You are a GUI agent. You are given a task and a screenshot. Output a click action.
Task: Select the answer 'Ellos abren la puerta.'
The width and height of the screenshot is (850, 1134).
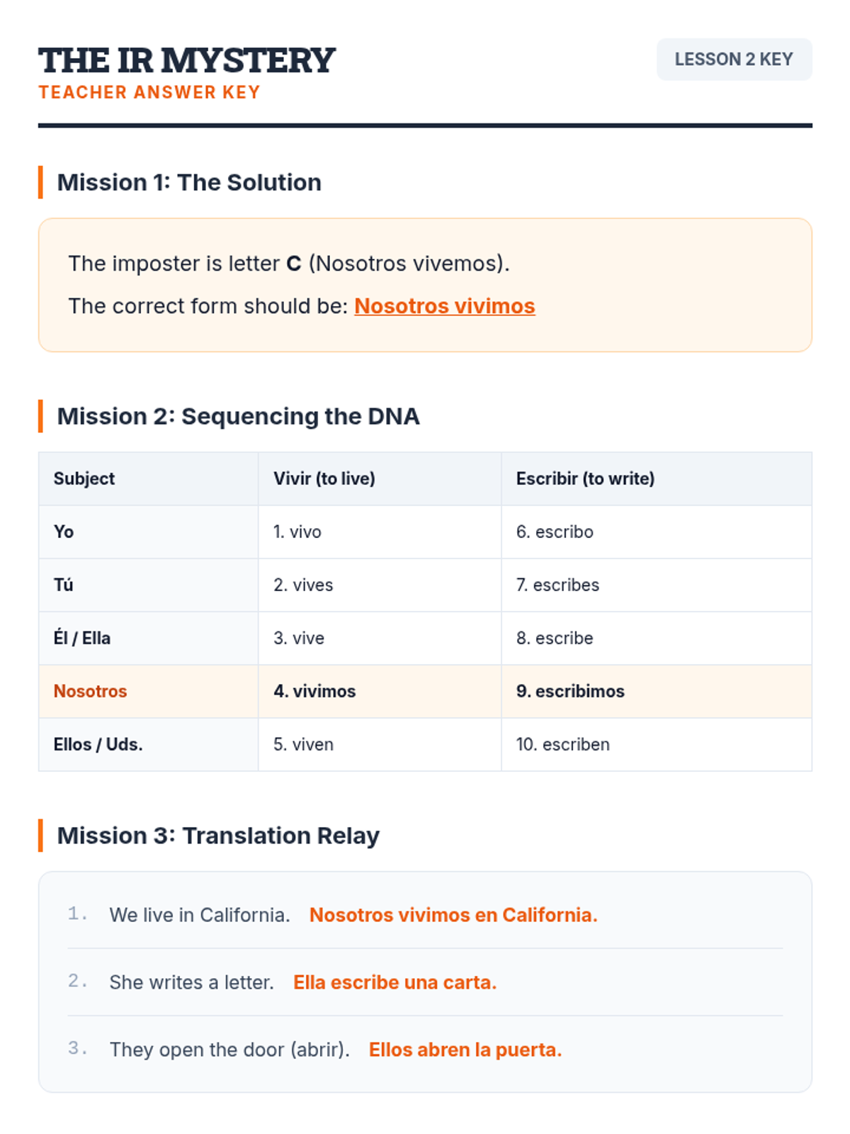coord(465,1050)
